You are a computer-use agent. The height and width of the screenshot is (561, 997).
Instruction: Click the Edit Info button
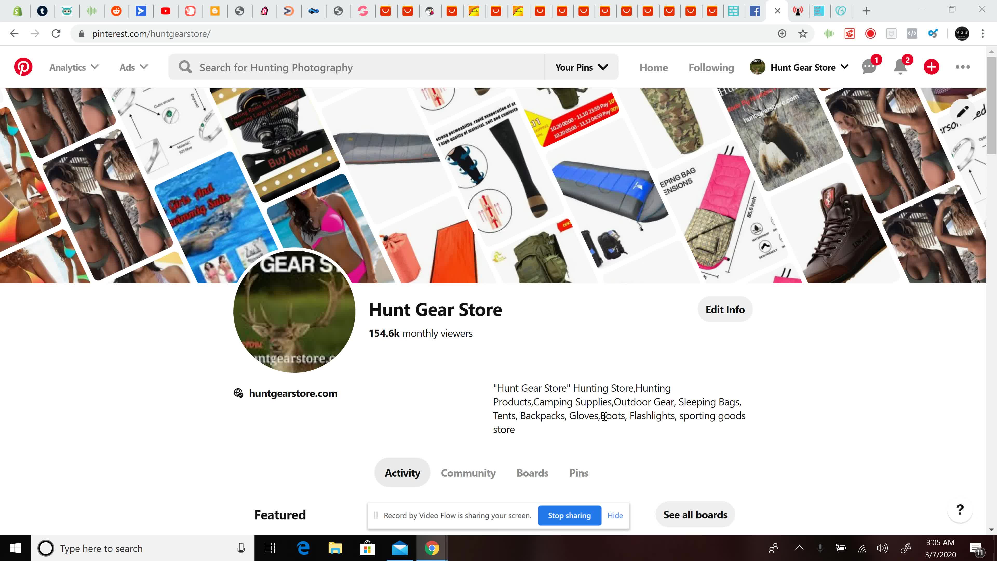(x=725, y=309)
